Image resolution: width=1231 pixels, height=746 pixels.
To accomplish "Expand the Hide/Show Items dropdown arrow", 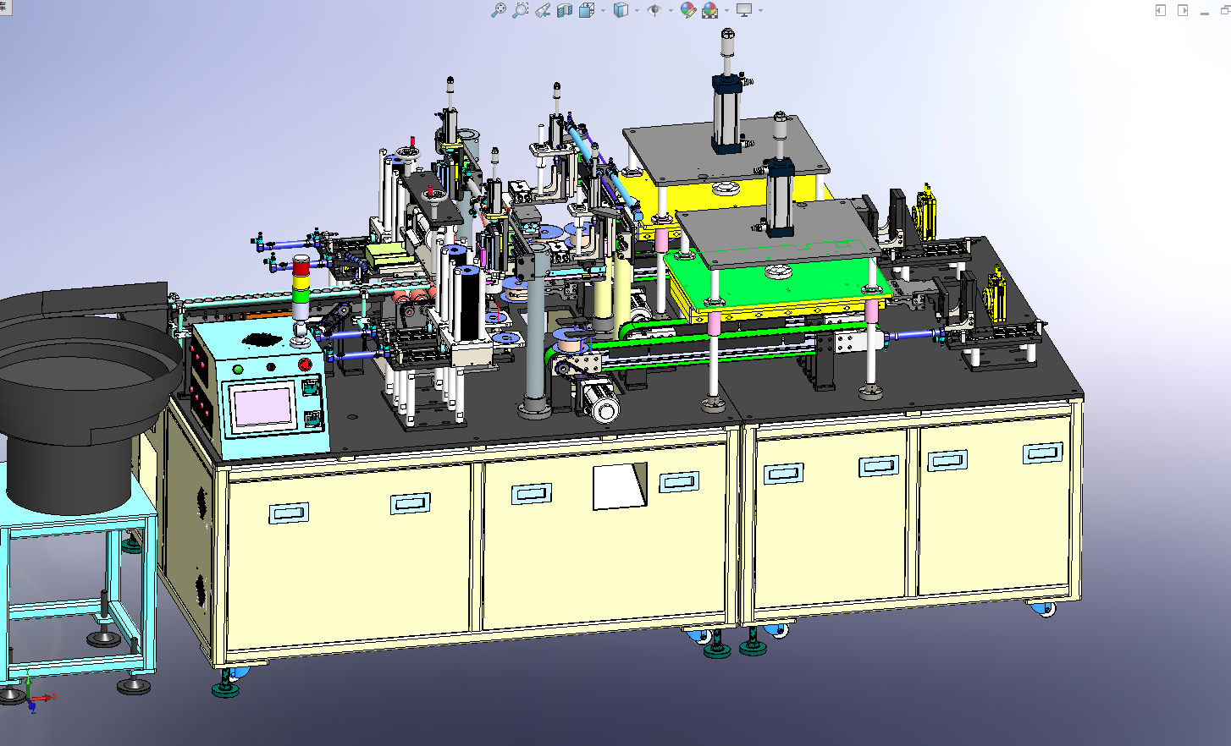I will pyautogui.click(x=671, y=10).
